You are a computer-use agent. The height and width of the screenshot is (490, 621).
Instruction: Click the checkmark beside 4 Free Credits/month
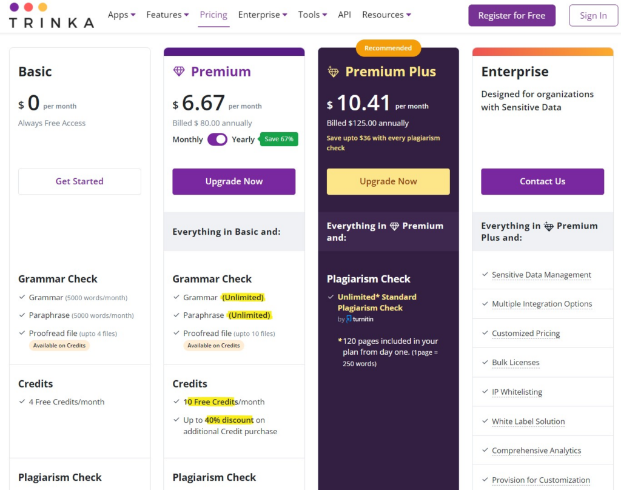22,401
